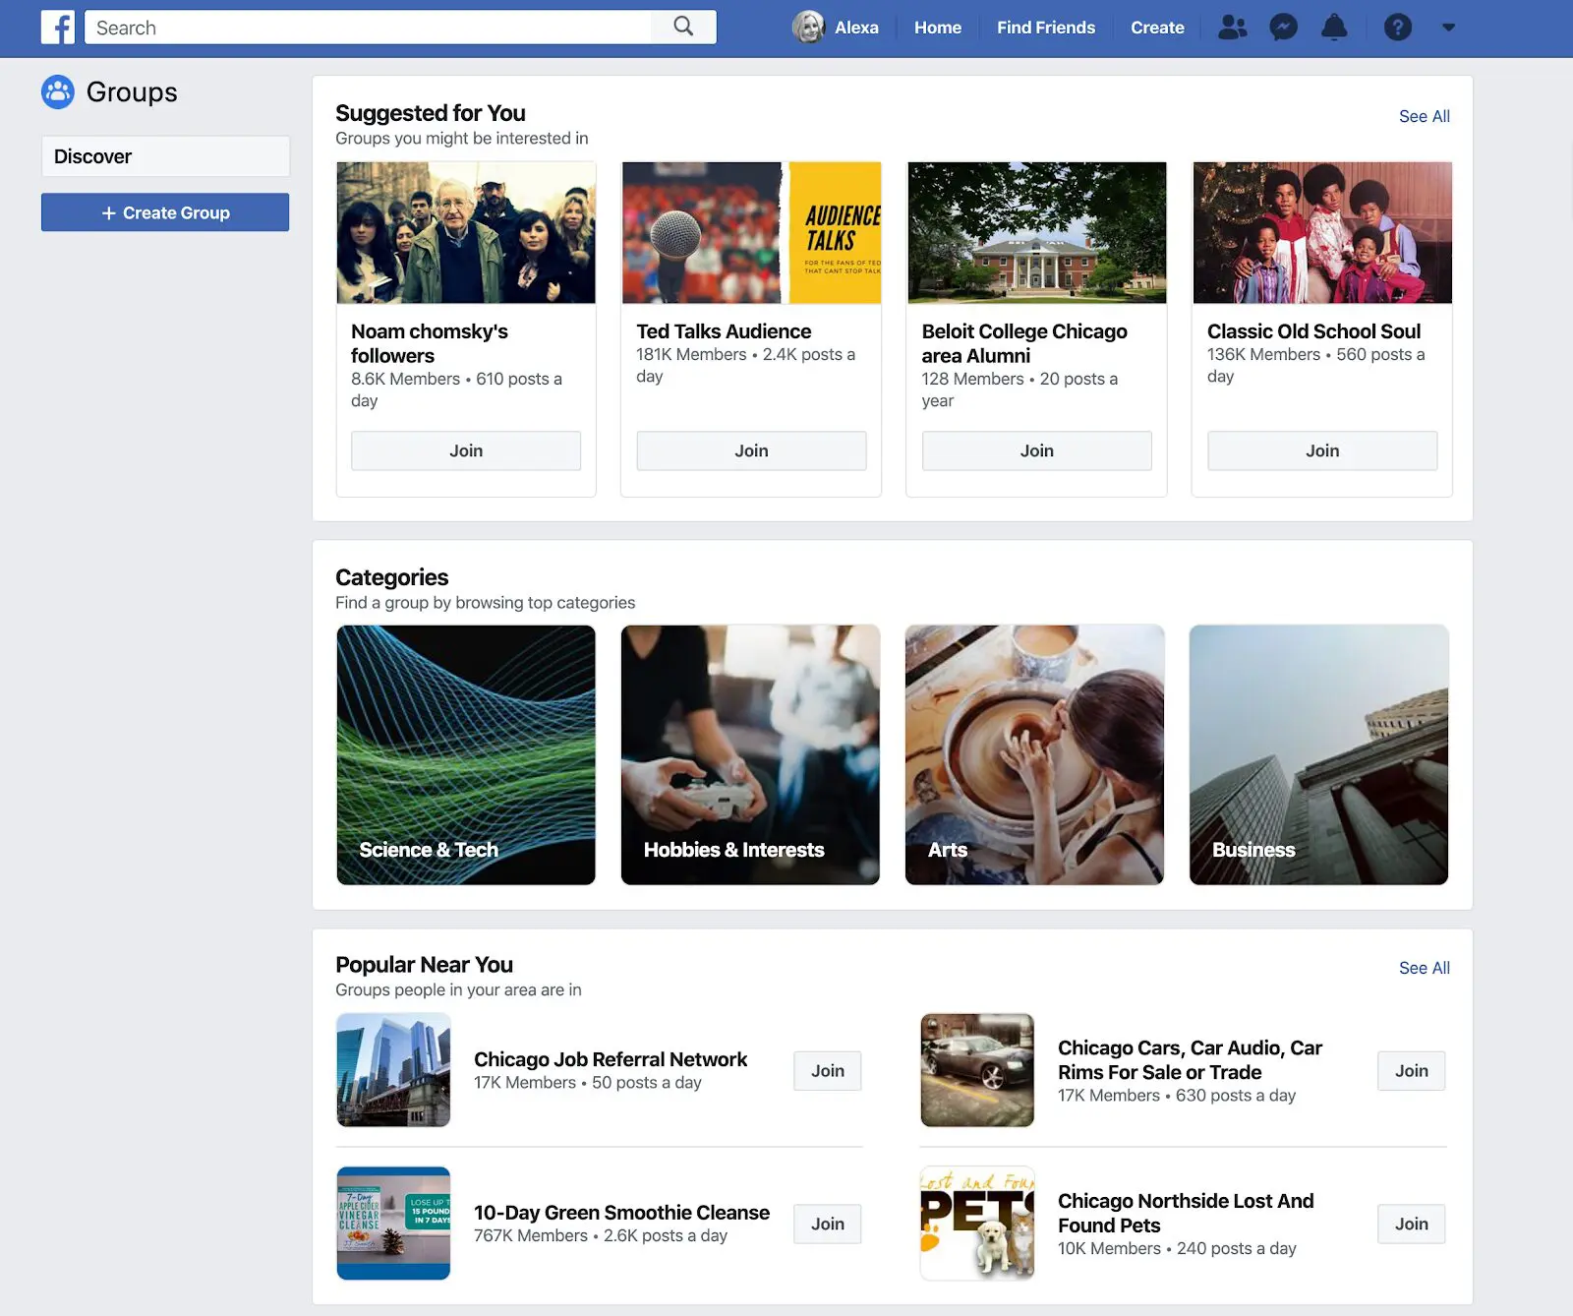Screen dimensions: 1573x1316
Task: Go to Home in top bar
Action: 938,28
